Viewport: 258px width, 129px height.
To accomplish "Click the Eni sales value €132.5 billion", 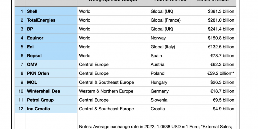I will pos(214,47).
